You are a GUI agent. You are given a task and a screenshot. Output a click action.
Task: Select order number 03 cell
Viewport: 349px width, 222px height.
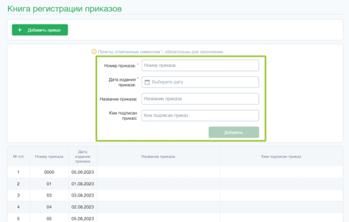point(49,195)
